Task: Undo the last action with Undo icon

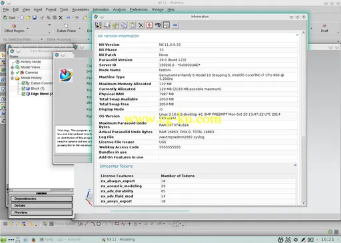Action: click(x=68, y=18)
